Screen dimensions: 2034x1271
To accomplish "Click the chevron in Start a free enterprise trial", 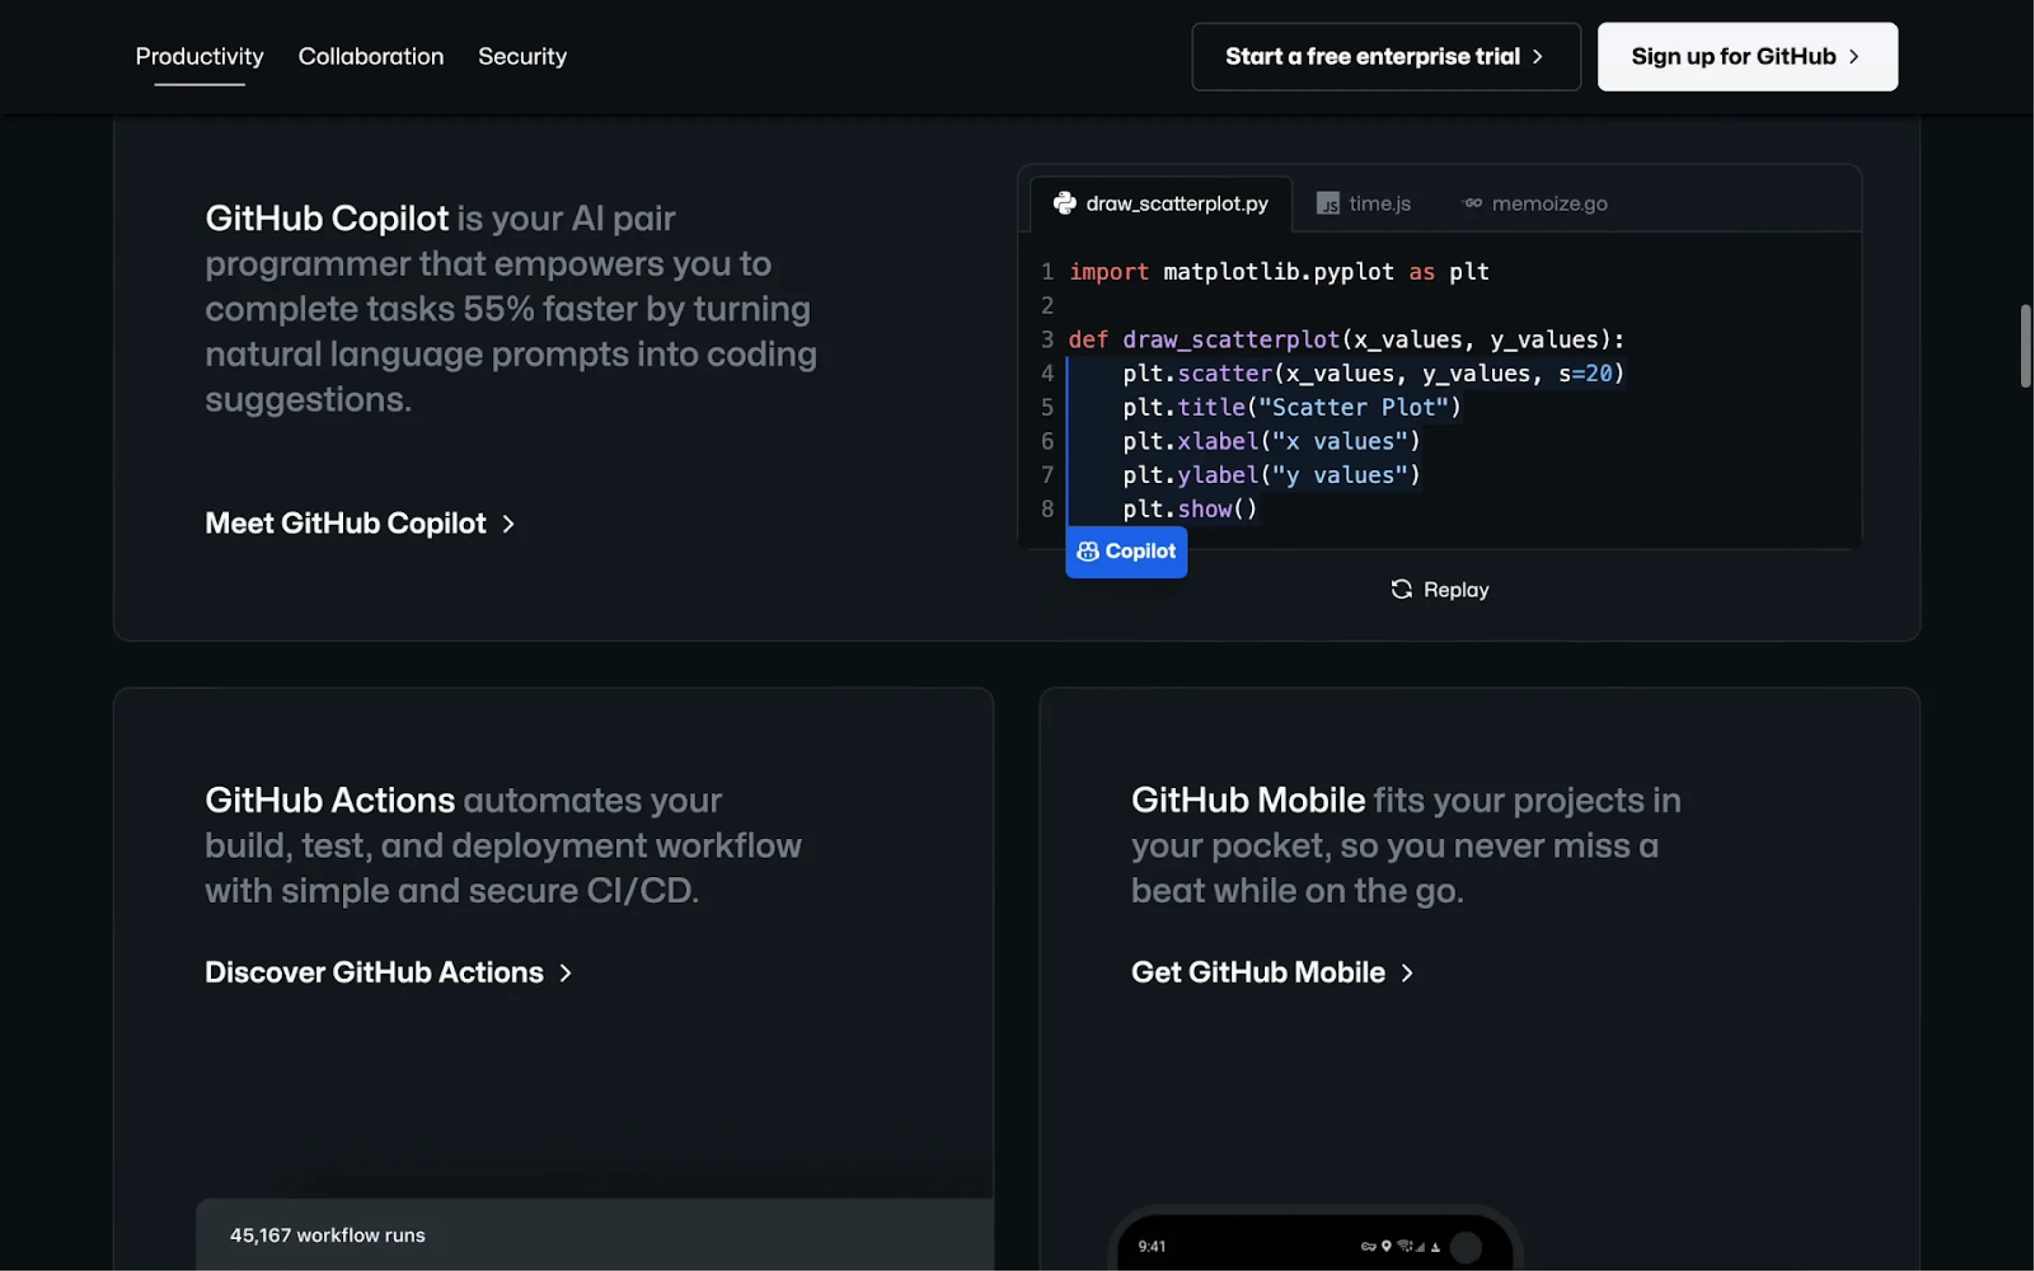I will click(1539, 56).
